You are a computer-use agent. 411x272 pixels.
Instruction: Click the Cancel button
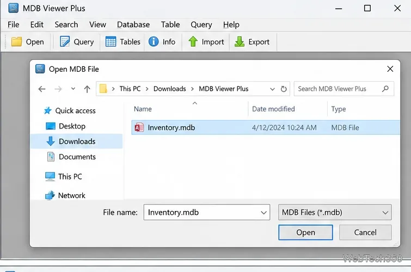tap(365, 232)
